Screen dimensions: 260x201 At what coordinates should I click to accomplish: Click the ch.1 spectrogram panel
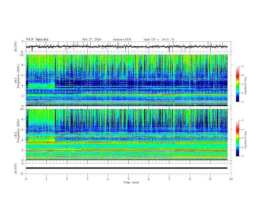[126, 80]
